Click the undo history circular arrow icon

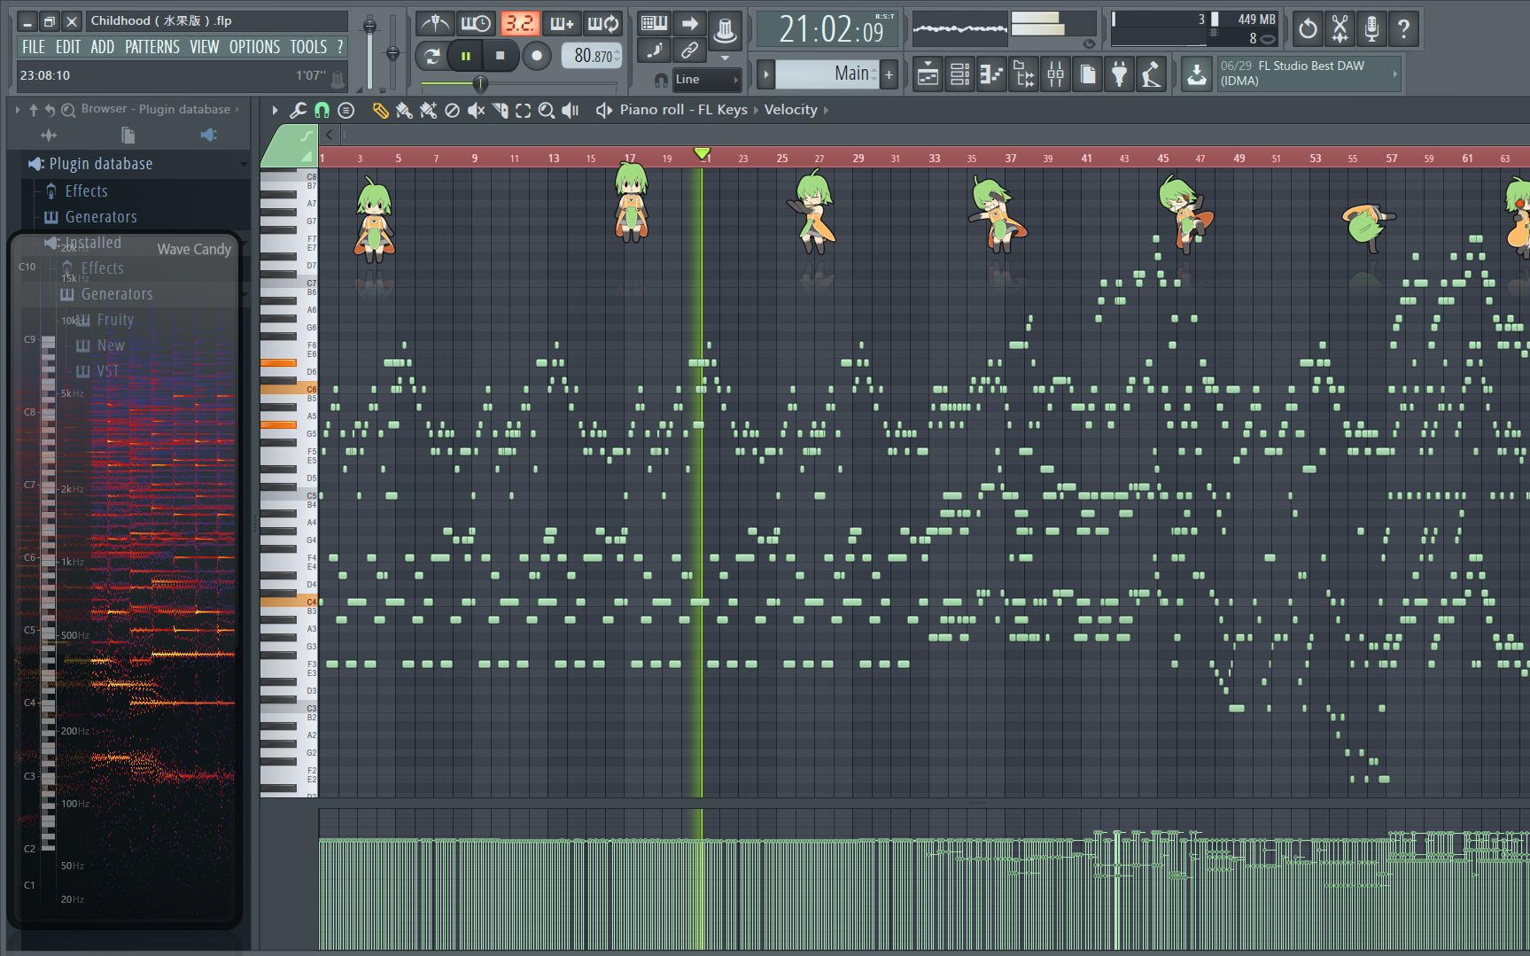pyautogui.click(x=1308, y=29)
